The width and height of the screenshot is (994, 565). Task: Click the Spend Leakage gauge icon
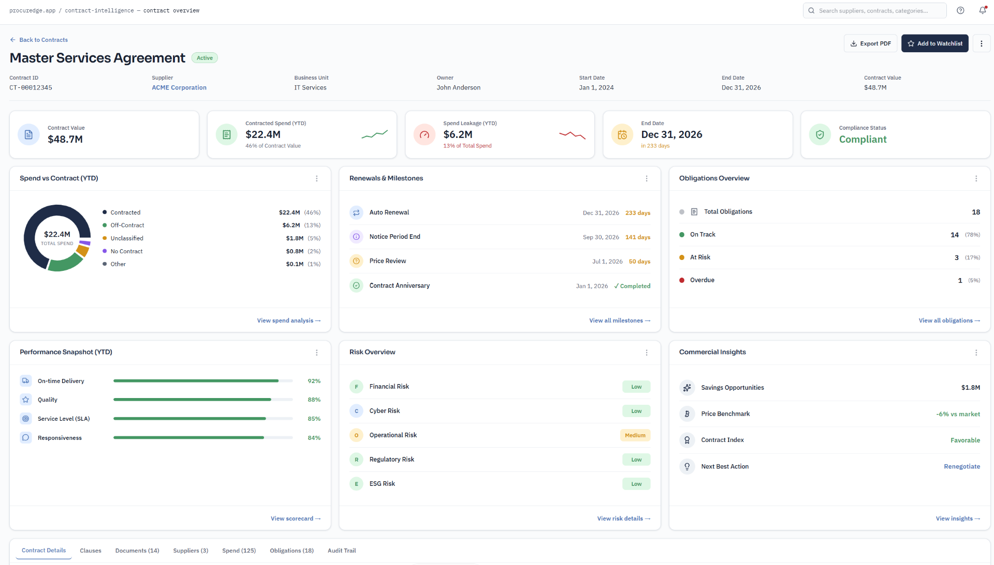click(424, 134)
